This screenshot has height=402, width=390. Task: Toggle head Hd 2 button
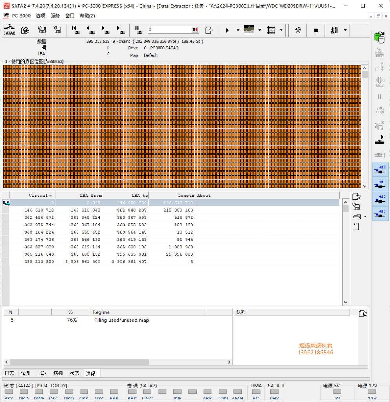380,199
